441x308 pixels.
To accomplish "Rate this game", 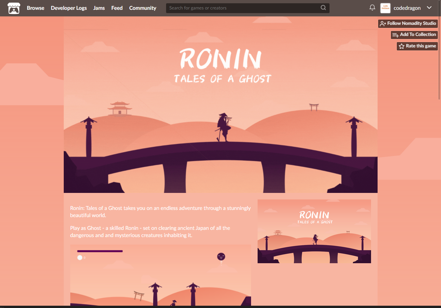I will click(417, 46).
